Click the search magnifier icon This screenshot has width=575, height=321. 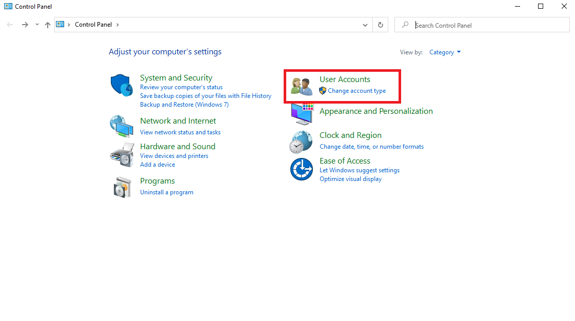tap(405, 25)
